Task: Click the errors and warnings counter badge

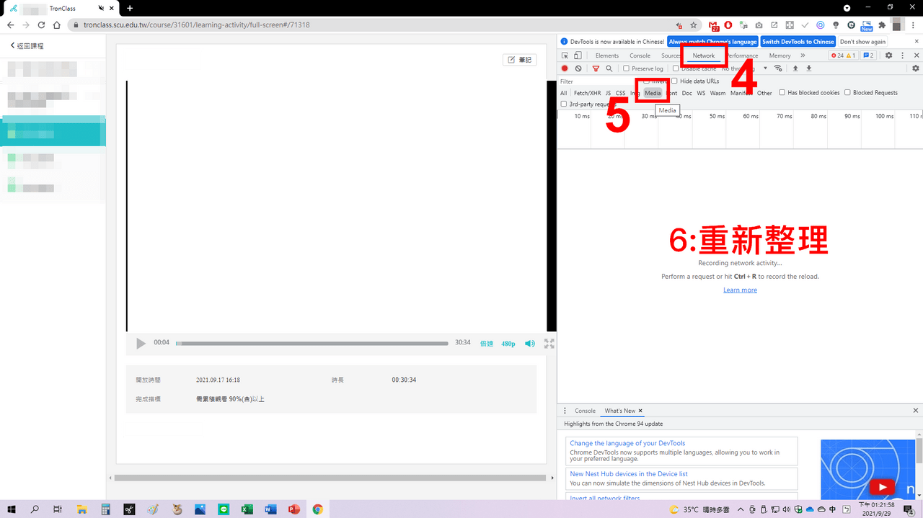Action: (842, 55)
